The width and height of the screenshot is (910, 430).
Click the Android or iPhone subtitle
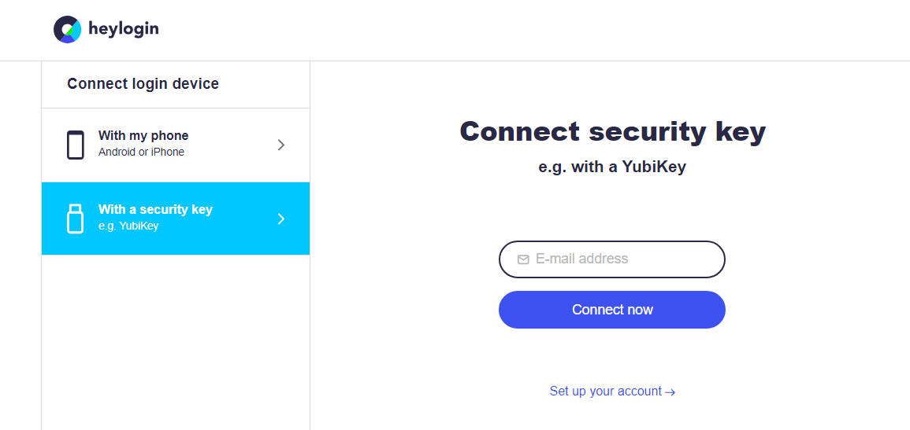point(141,153)
